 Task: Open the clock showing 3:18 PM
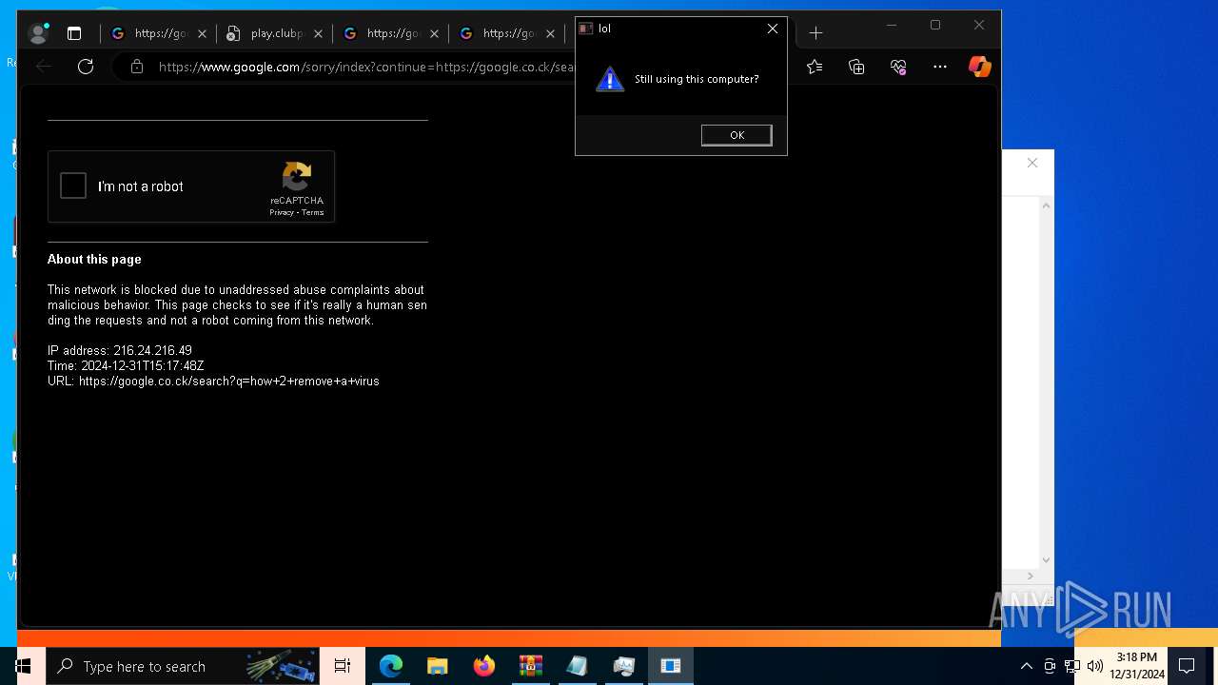click(x=1137, y=666)
